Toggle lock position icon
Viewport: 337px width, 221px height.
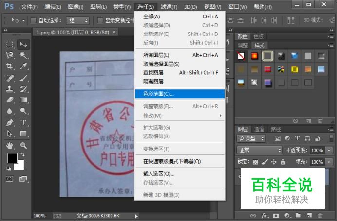[x=274, y=162]
